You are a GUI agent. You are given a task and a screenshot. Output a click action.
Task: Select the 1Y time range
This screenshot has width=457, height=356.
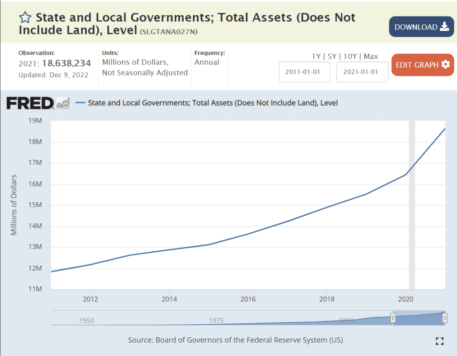point(317,56)
